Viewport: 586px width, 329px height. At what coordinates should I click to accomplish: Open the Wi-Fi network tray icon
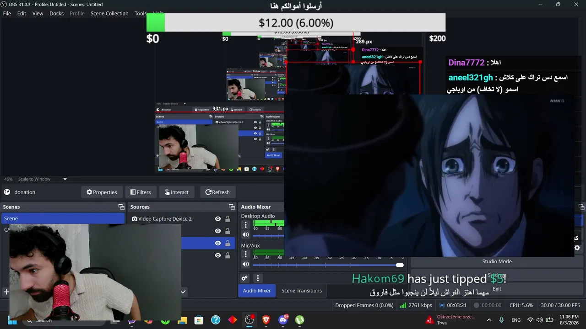(x=530, y=320)
